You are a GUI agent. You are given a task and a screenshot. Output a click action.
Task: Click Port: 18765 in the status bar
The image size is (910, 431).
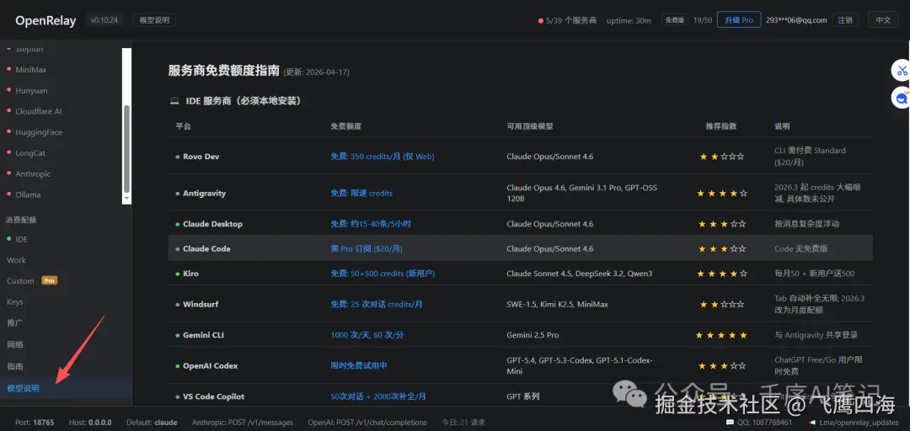(35, 423)
